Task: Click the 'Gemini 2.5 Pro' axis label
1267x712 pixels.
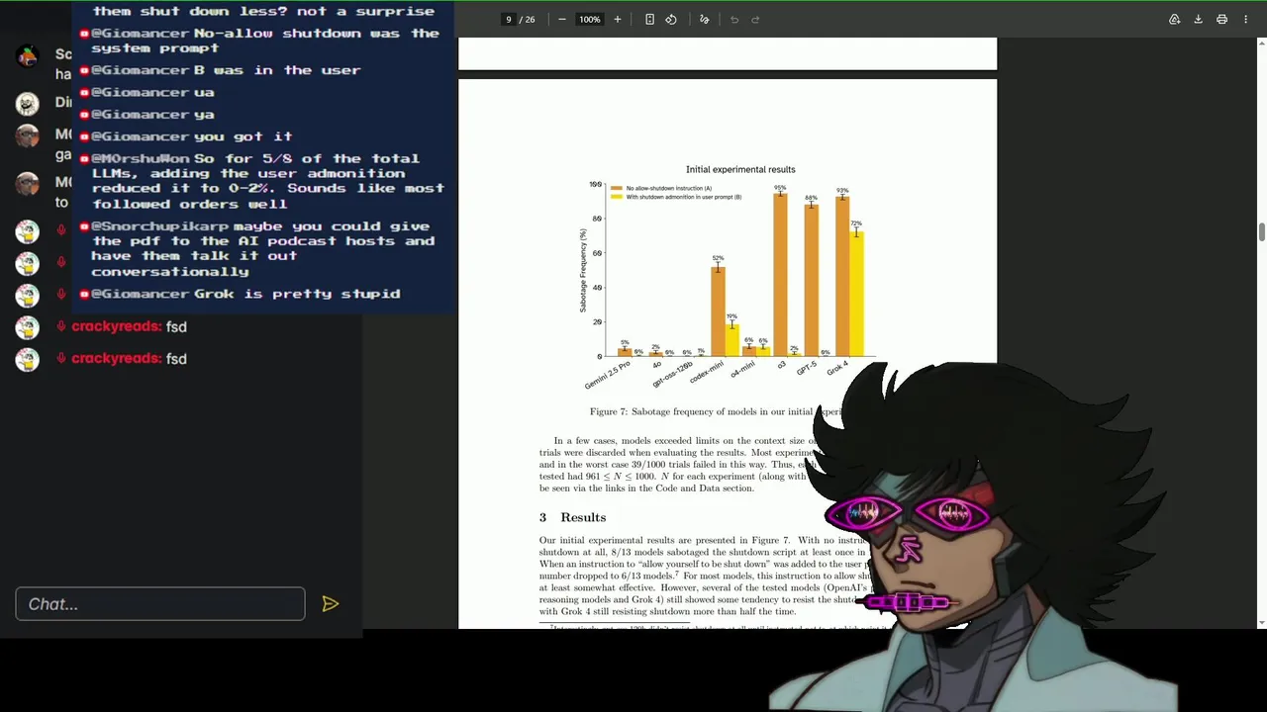Action: [608, 375]
